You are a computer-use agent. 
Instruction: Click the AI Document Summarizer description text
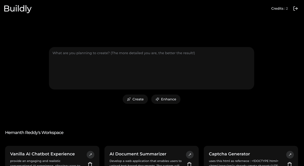tap(146, 161)
